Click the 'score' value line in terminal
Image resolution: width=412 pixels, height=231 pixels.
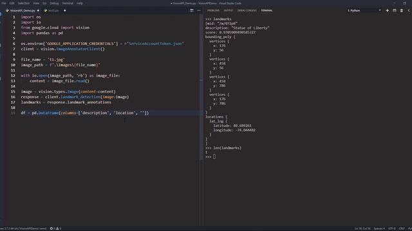click(230, 33)
